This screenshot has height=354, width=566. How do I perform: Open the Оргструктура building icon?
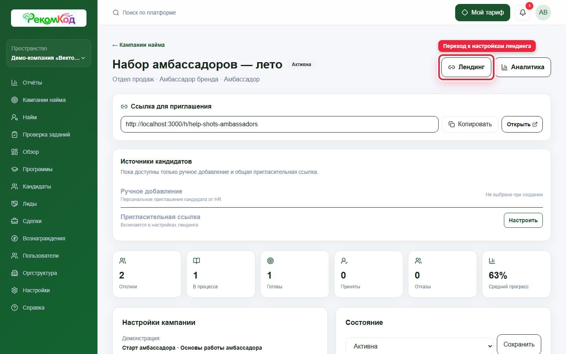pos(15,273)
